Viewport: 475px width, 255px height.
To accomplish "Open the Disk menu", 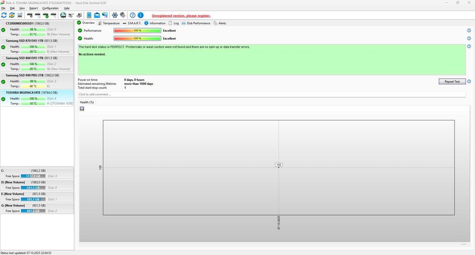I will click(12, 8).
